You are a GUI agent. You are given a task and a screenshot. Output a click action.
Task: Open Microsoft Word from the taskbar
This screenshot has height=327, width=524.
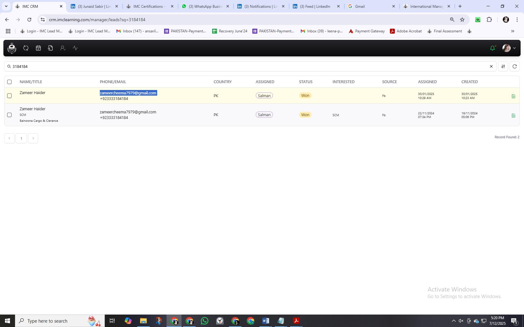[x=266, y=321]
